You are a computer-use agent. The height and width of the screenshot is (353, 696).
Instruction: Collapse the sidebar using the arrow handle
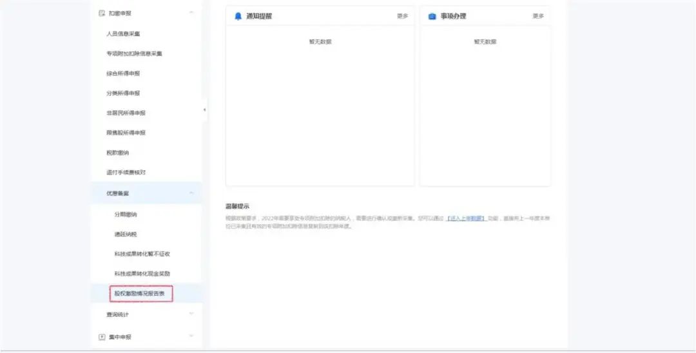click(x=205, y=110)
